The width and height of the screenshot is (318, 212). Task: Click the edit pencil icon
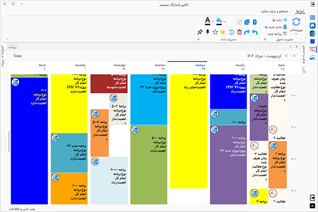coord(240,22)
